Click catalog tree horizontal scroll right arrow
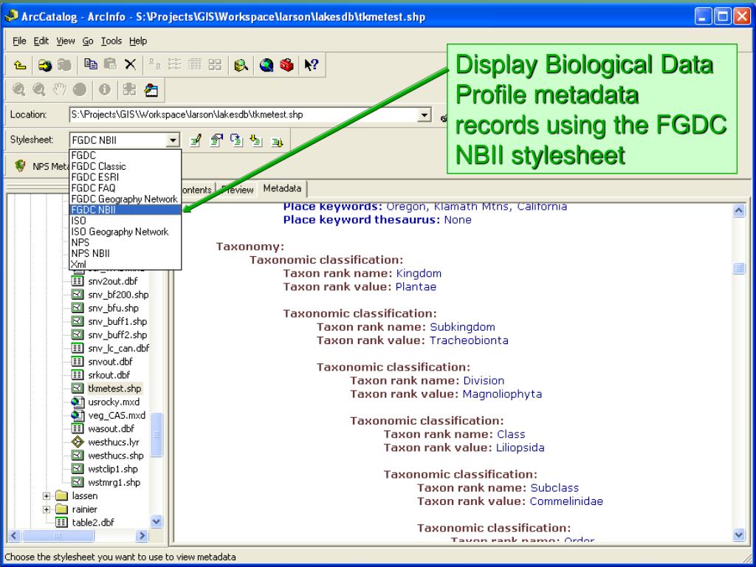 pyautogui.click(x=142, y=535)
